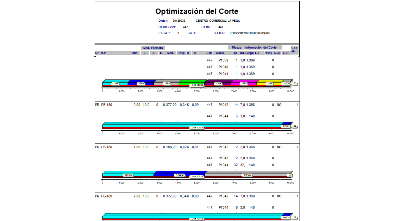Screen dimensions: 394x221
Task: Click piece mark P1039 in the list
Action: coord(223,60)
